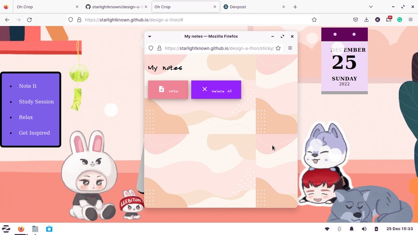Click the dark round extension icon in toolbar

(x=378, y=20)
